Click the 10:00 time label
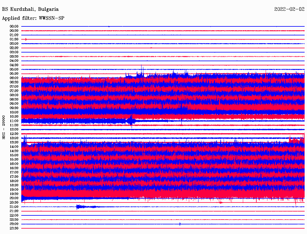Viewport: 307px width, 234px height. click(x=14, y=112)
